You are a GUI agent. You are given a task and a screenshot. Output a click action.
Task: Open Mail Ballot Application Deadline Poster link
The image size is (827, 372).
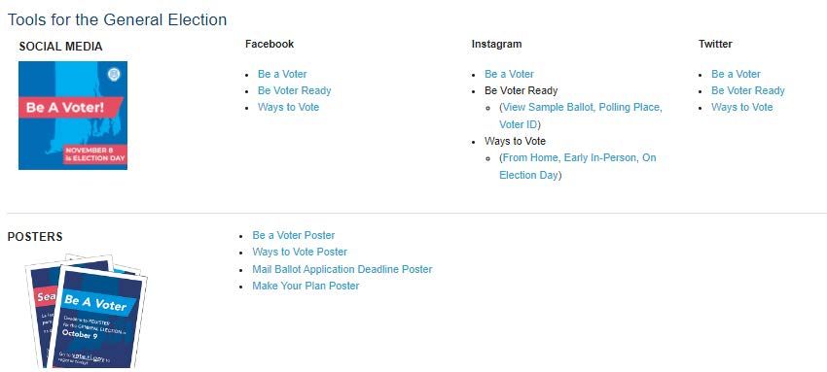point(342,269)
